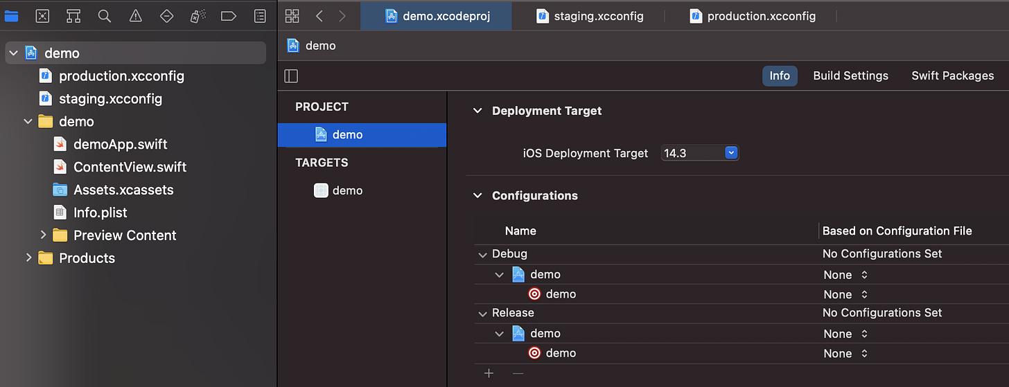
Task: Choose config file for Release demo project
Action: pyautogui.click(x=845, y=334)
